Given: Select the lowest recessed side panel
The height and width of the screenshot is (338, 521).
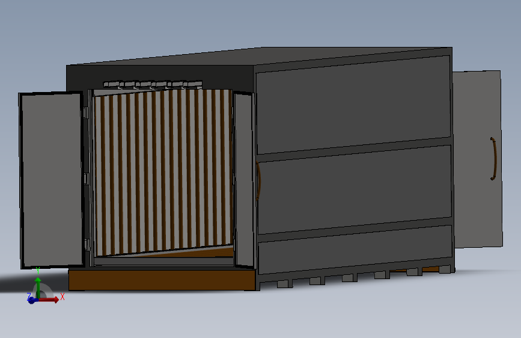Looking at the screenshot, I should [x=356, y=250].
